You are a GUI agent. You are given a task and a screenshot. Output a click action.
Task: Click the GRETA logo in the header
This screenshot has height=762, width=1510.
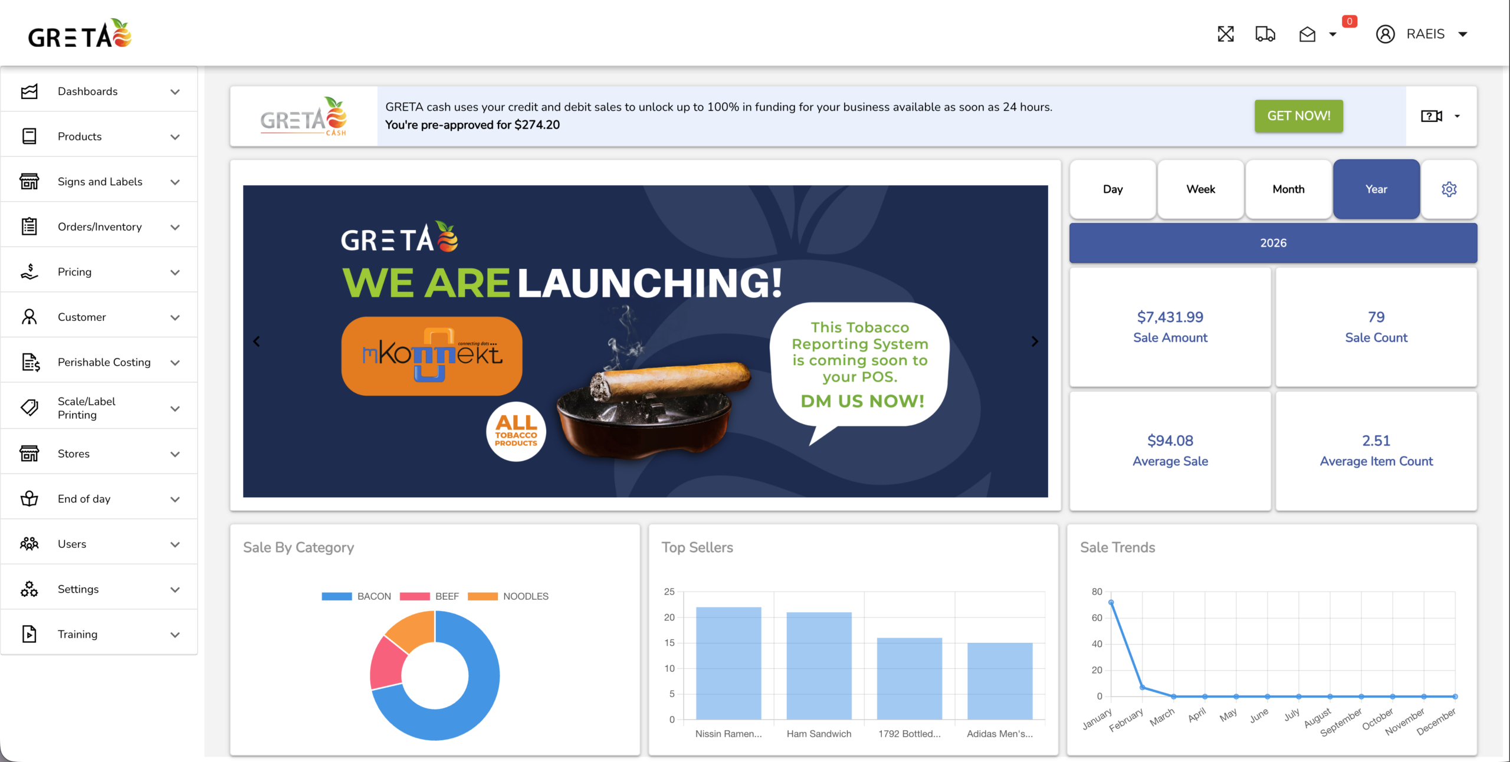[80, 34]
